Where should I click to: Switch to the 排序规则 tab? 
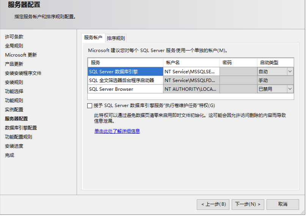(116, 38)
